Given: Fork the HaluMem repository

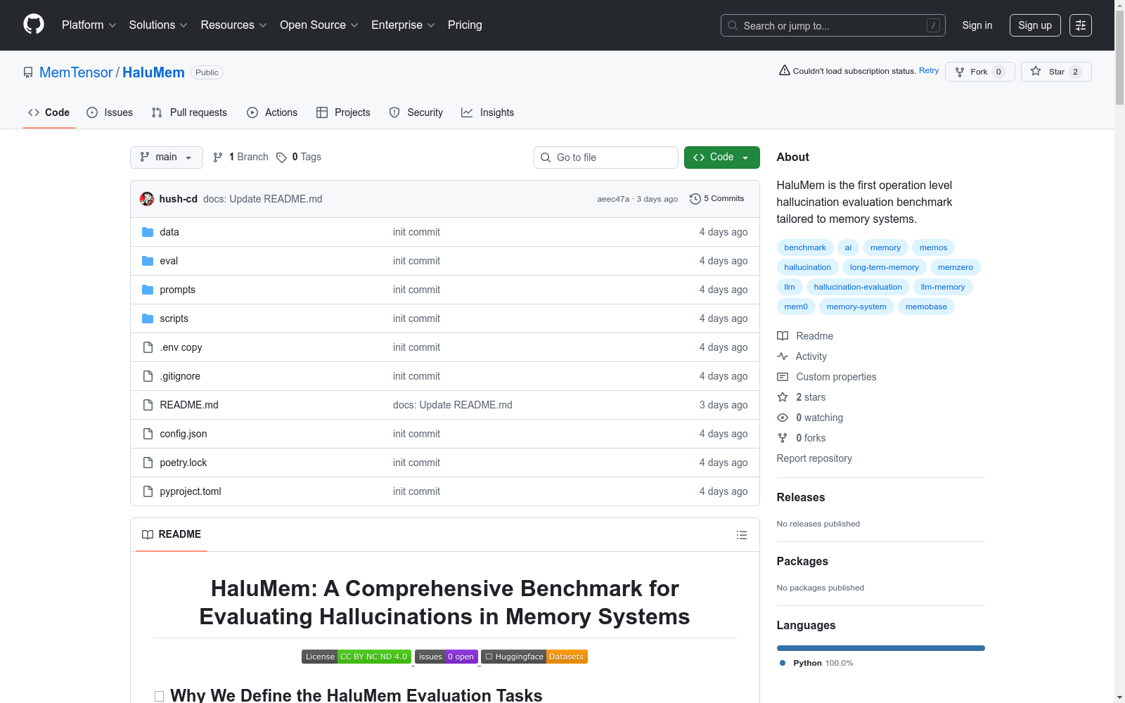Looking at the screenshot, I should coord(980,72).
